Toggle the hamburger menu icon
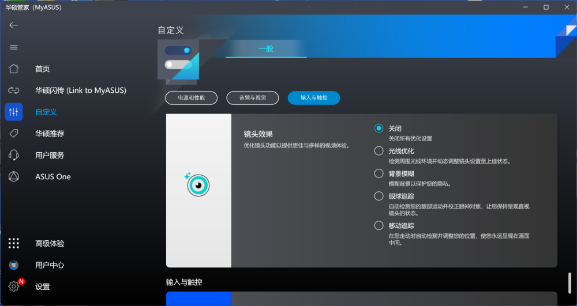577x306 pixels. click(14, 47)
